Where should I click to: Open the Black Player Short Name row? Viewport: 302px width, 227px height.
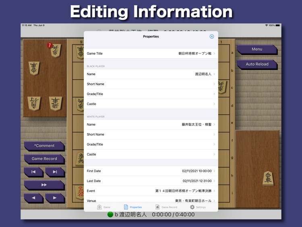[x=151, y=84]
